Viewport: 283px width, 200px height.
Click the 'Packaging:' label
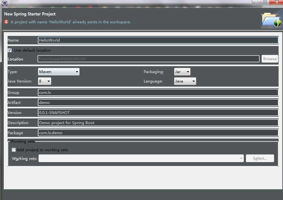153,72
